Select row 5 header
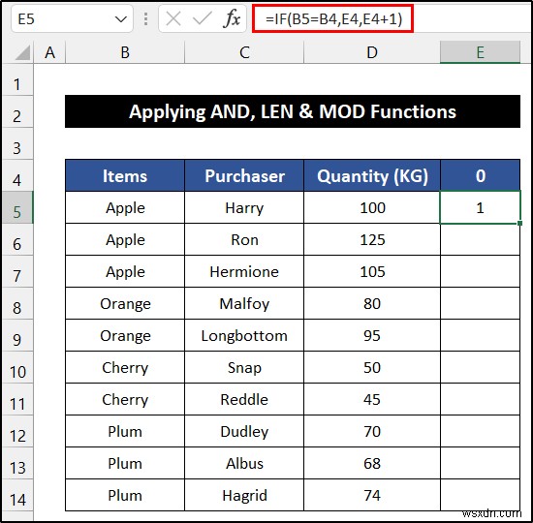533x523 pixels. click(17, 207)
